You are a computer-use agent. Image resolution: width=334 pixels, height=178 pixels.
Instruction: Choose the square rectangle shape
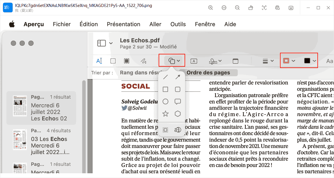click(x=165, y=90)
